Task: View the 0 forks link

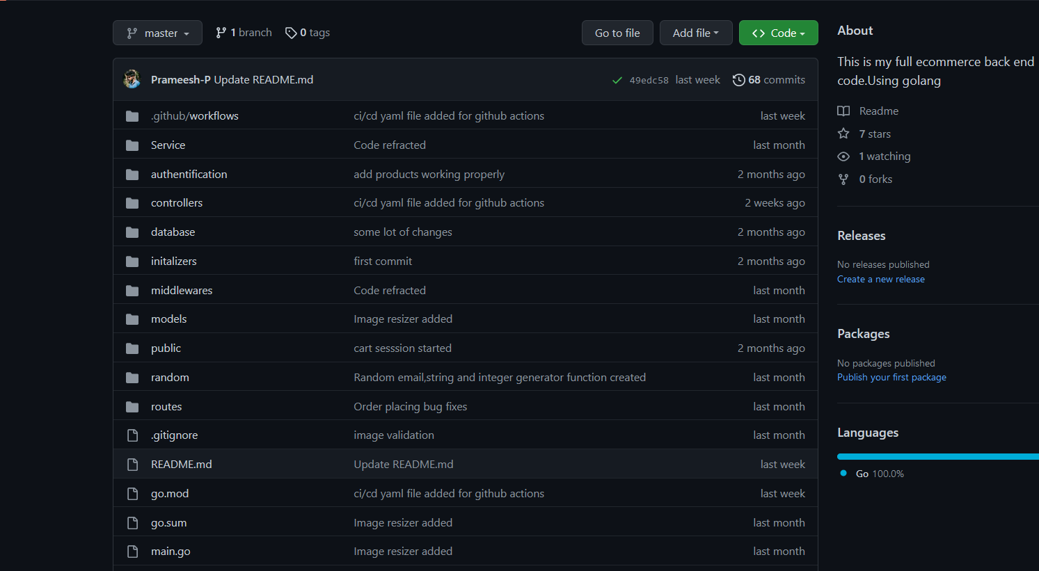Action: (866, 179)
